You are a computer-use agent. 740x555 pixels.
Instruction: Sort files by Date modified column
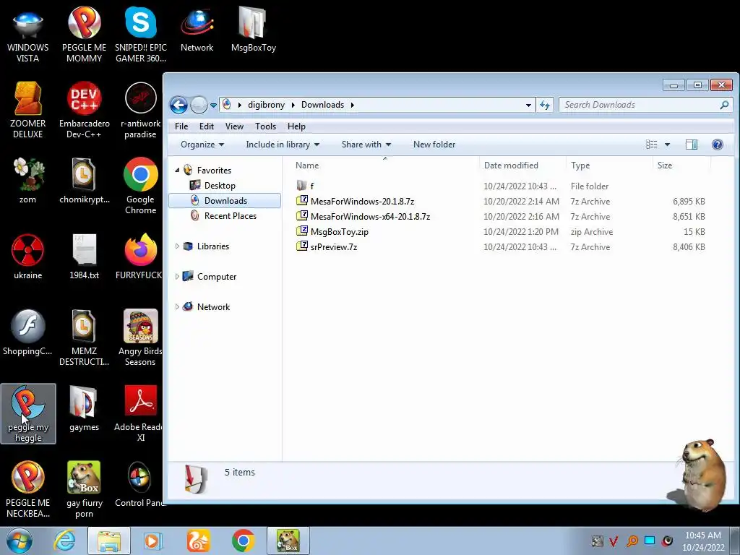pyautogui.click(x=522, y=165)
